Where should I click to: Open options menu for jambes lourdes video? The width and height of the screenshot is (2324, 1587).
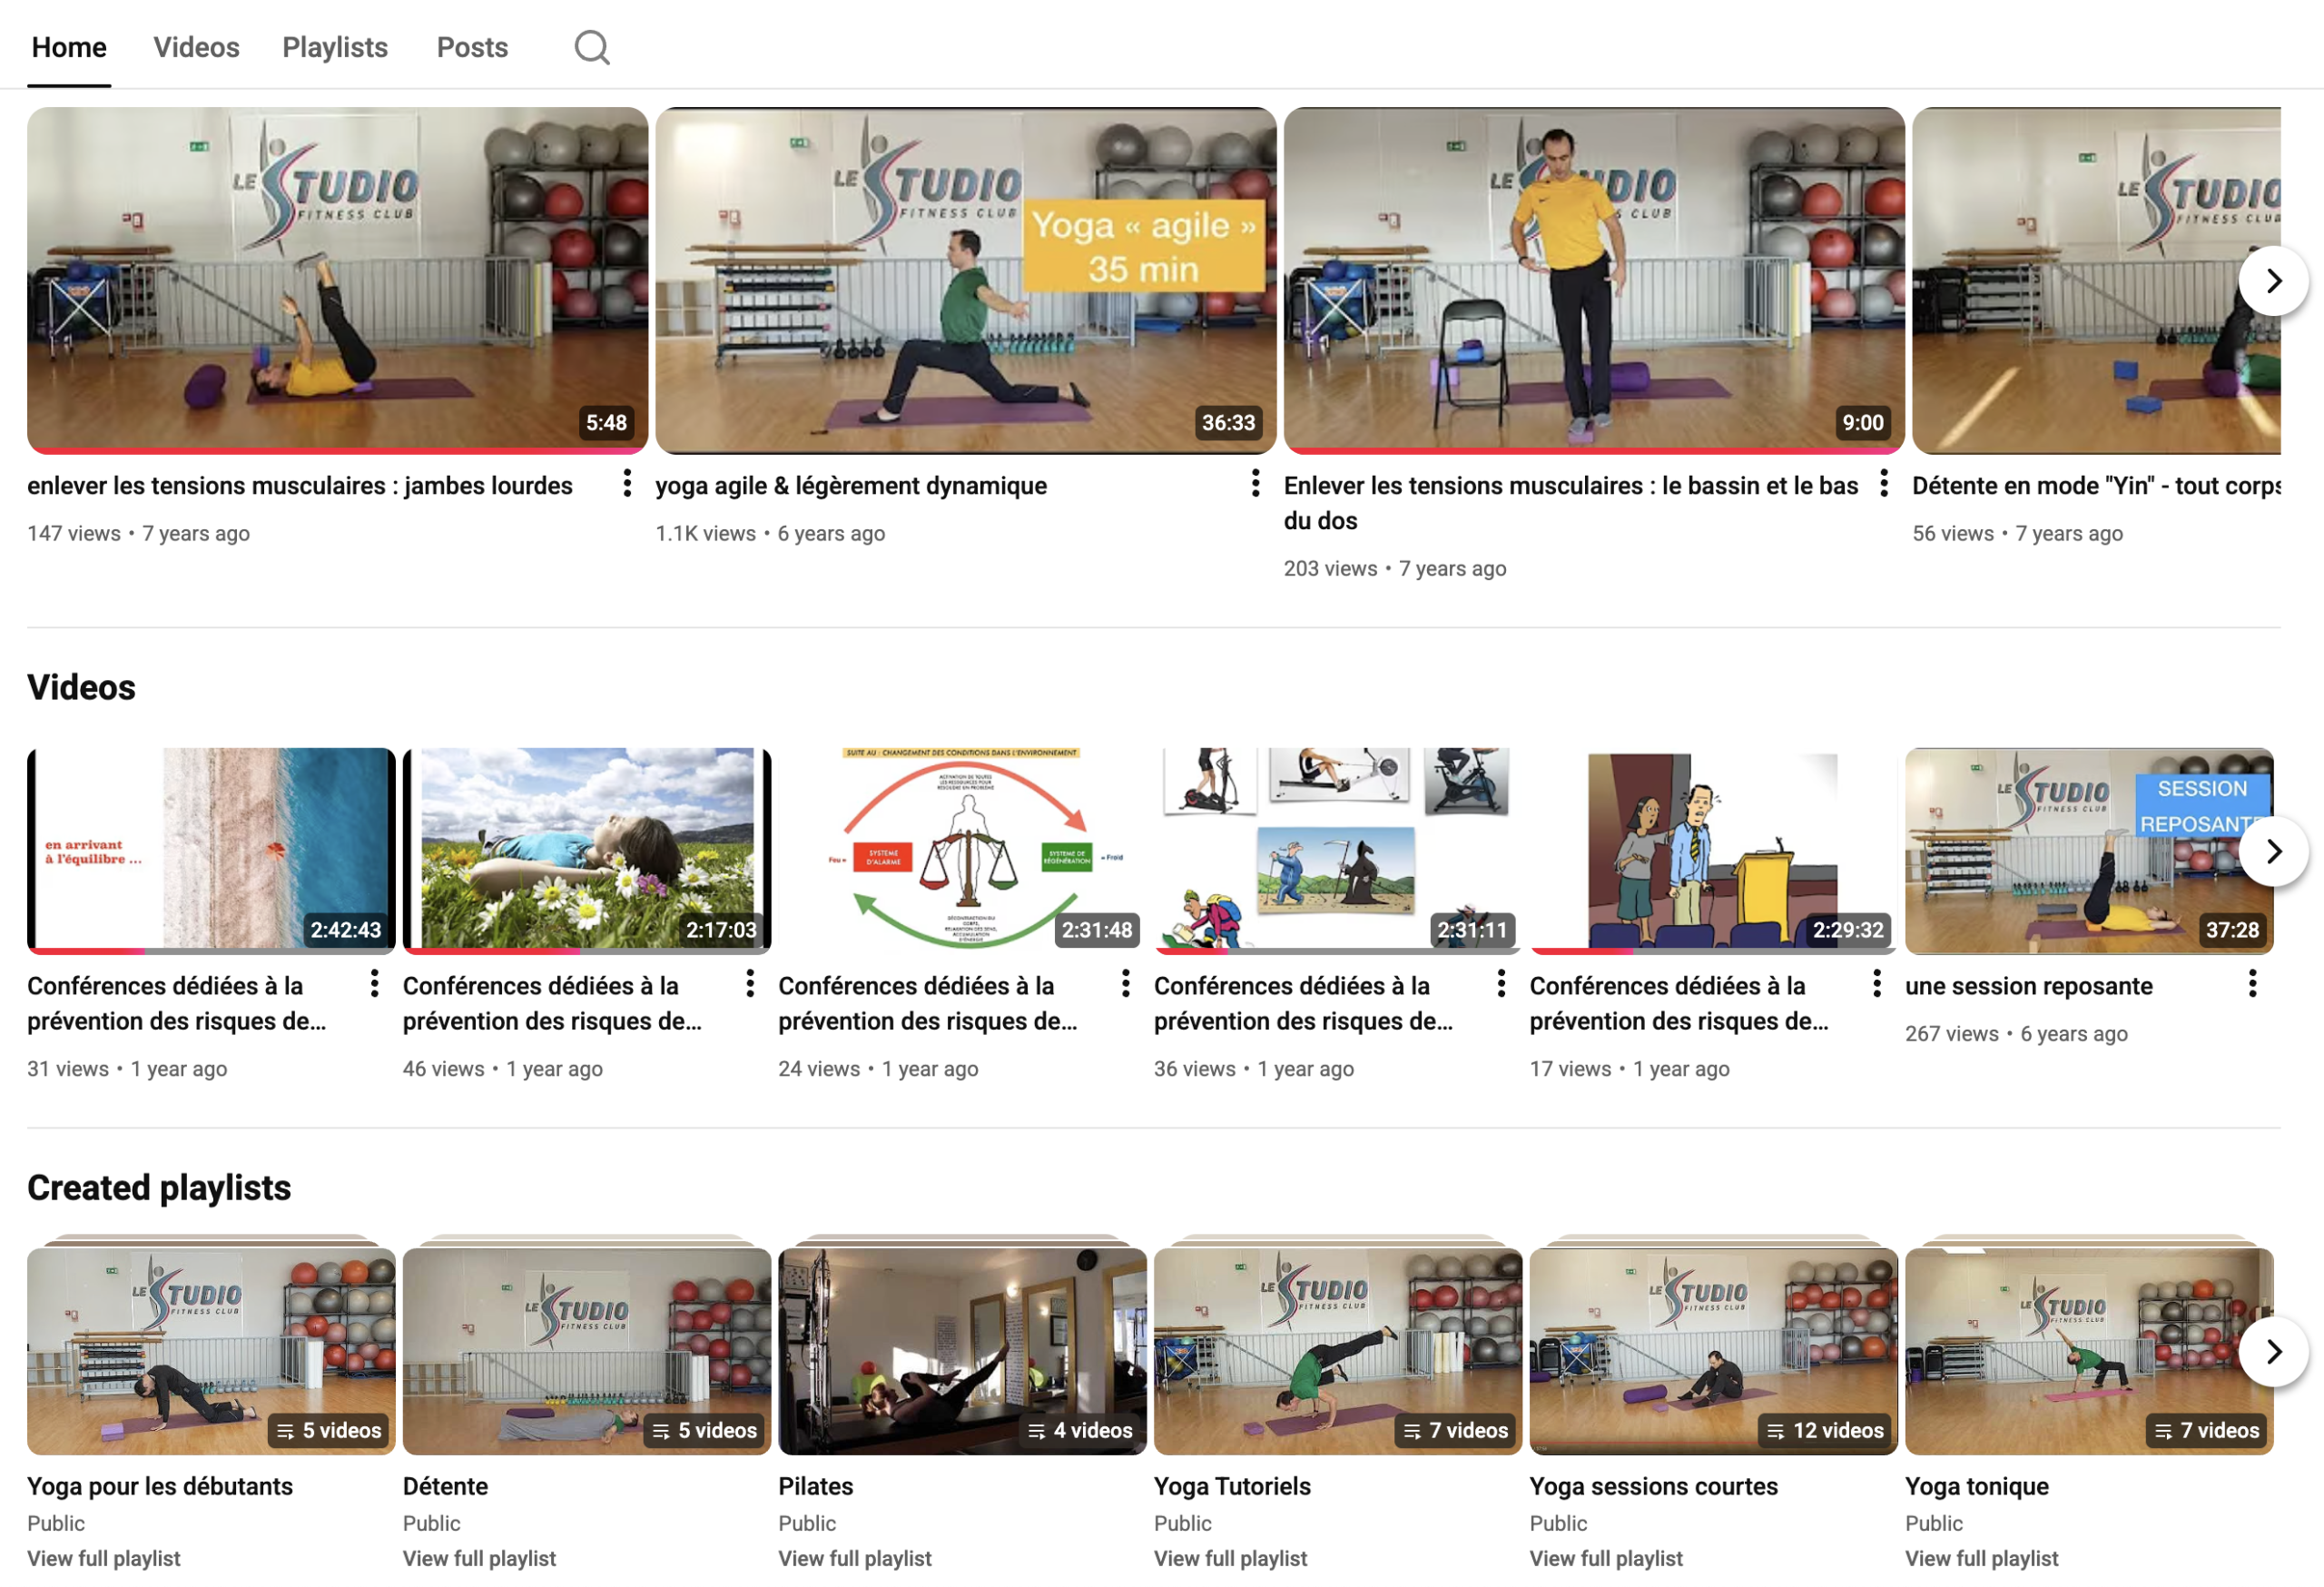click(x=627, y=484)
